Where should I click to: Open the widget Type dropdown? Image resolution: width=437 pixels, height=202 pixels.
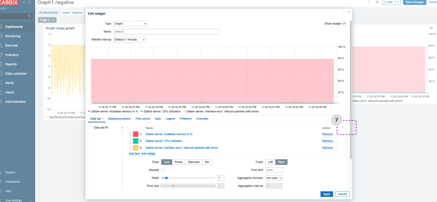[x=130, y=24]
